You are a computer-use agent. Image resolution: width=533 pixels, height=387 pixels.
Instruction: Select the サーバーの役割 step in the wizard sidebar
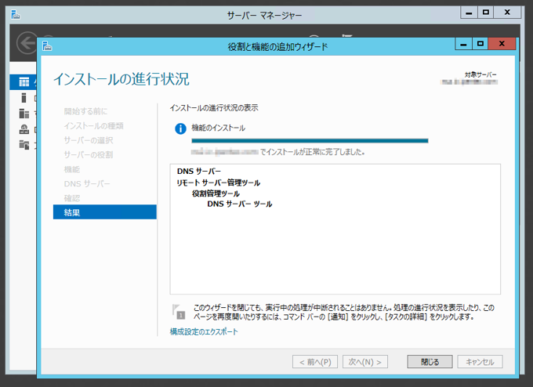[x=89, y=155]
